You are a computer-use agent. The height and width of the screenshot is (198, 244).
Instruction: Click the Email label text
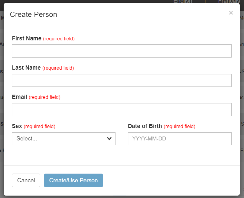pos(19,97)
